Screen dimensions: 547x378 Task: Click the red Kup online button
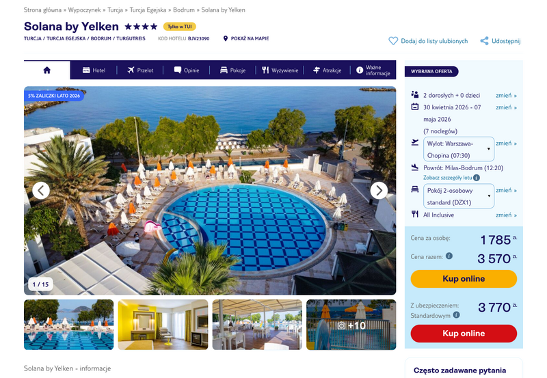(x=464, y=334)
